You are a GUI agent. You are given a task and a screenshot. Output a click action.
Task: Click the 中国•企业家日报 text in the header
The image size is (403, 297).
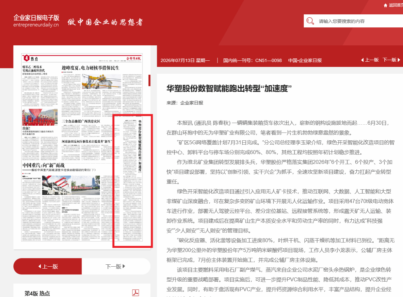(305, 60)
